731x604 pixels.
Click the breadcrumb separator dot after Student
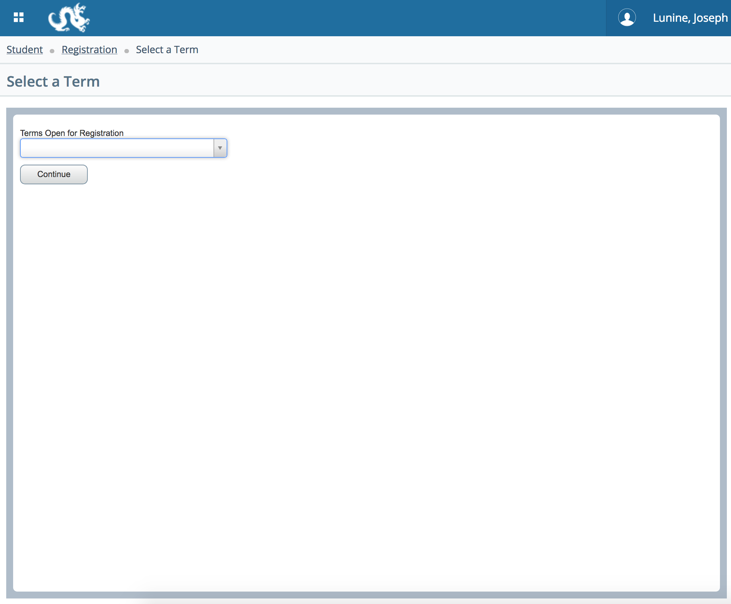tap(52, 51)
